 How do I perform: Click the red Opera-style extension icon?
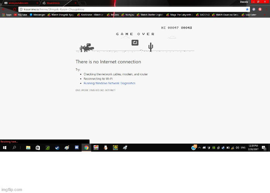point(260,9)
